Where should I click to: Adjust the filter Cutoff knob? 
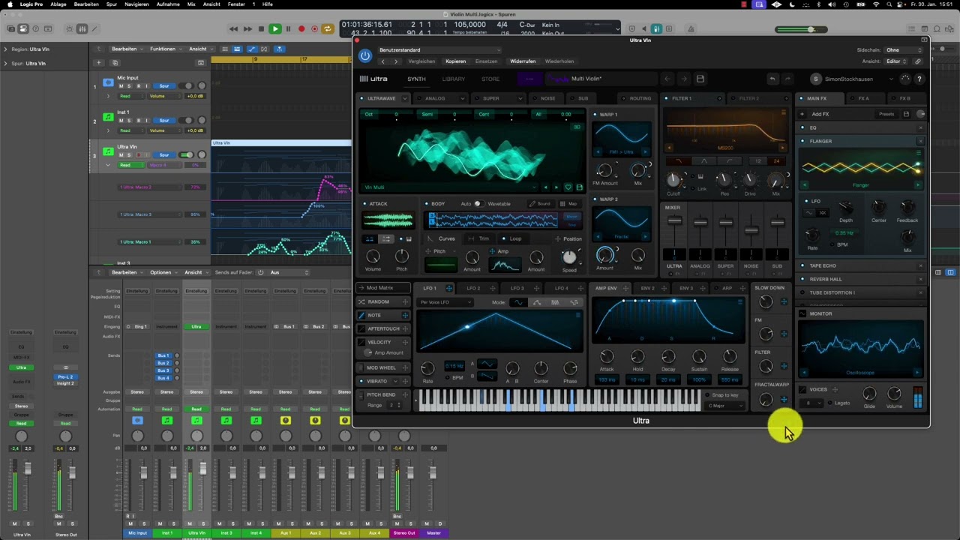pyautogui.click(x=673, y=179)
